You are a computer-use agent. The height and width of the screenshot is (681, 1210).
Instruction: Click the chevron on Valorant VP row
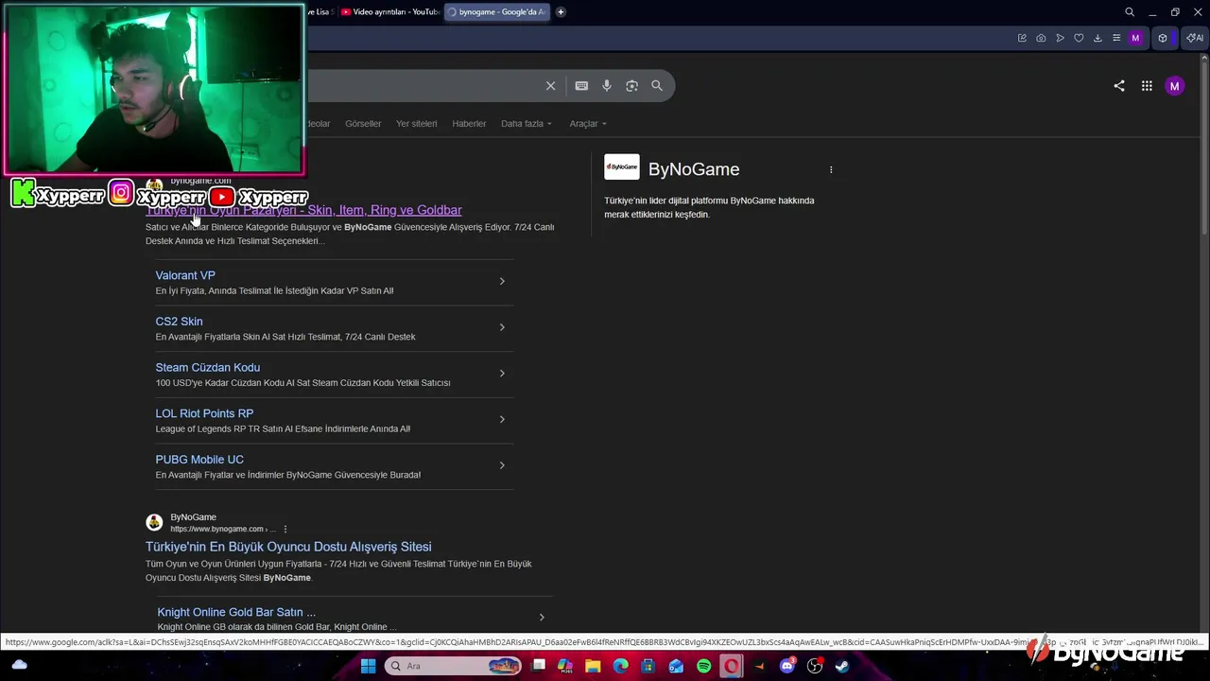point(502,281)
